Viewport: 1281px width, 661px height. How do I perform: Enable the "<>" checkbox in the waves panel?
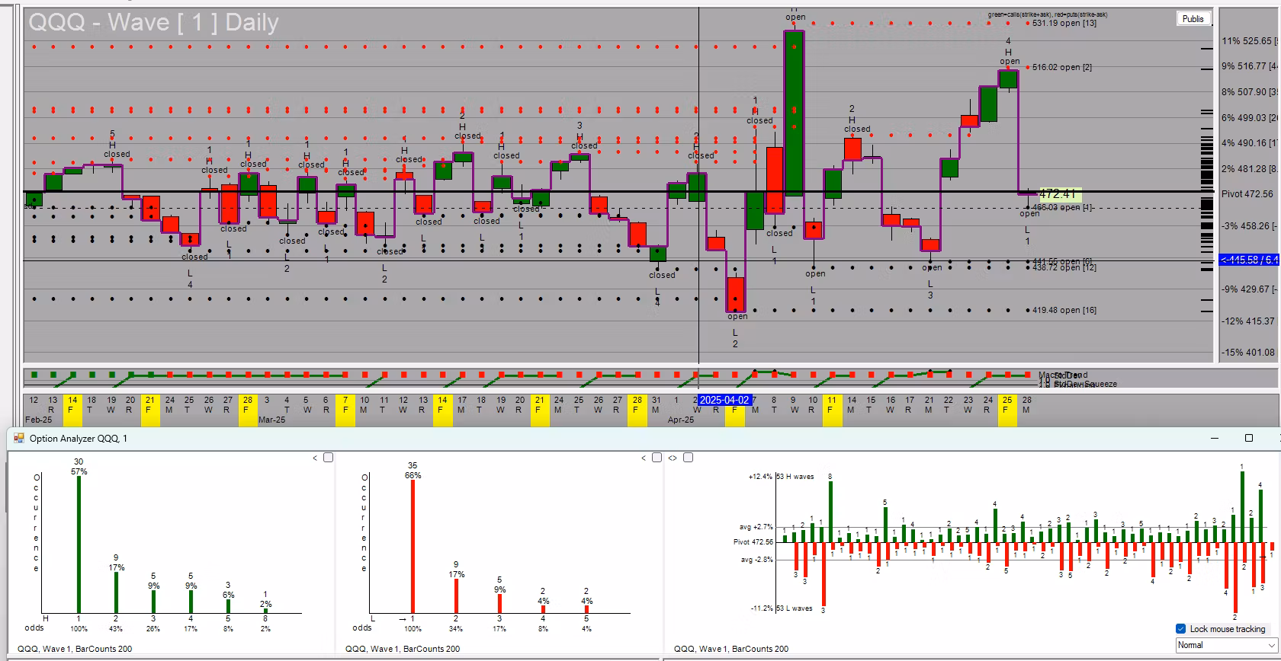coord(688,458)
